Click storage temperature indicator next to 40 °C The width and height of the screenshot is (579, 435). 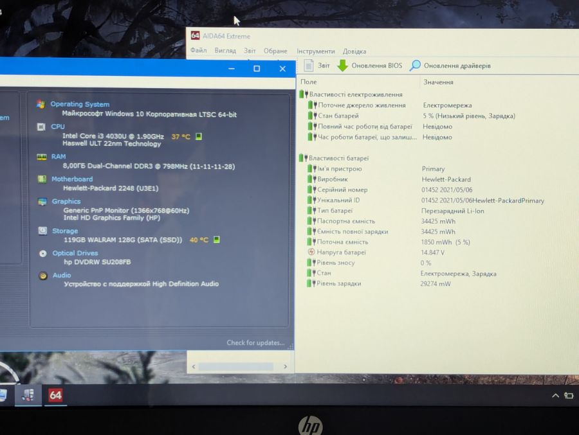coord(217,240)
